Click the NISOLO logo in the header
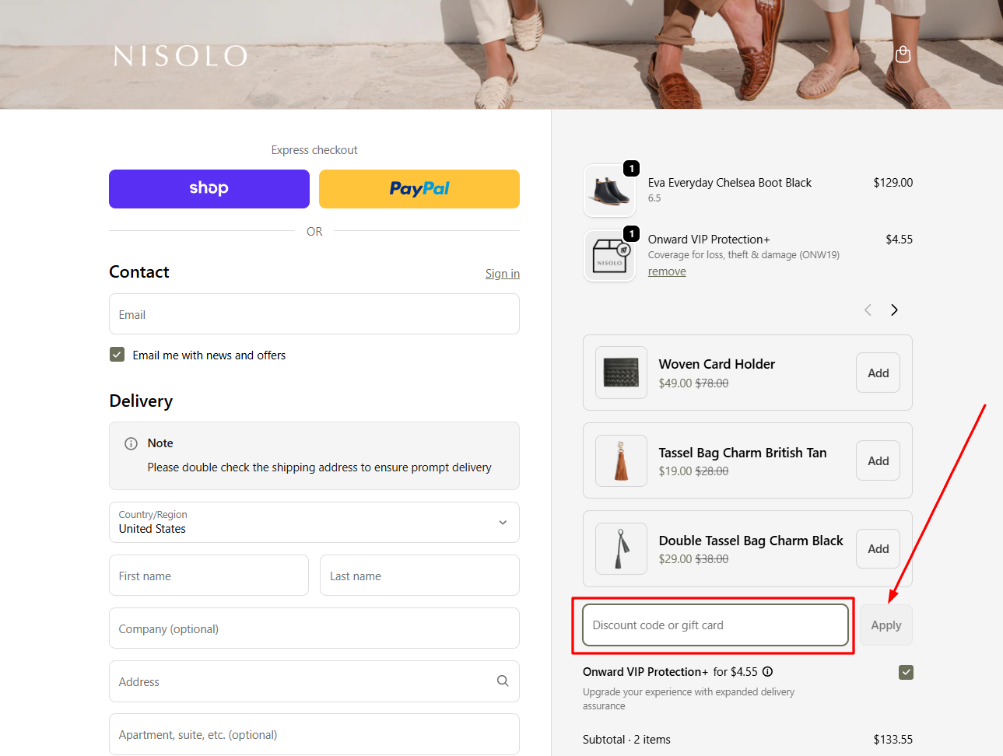 coord(180,55)
